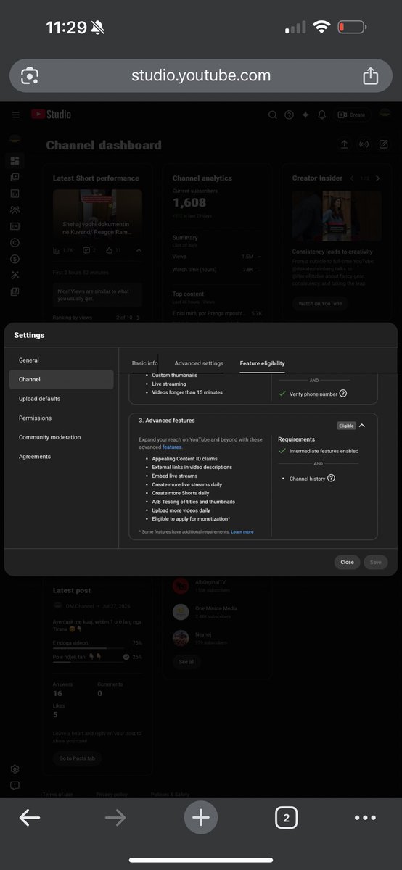Click the 'Po e ndjek tani' poll result bar
Image resolution: width=402 pixels, height=870 pixels.
click(x=97, y=658)
